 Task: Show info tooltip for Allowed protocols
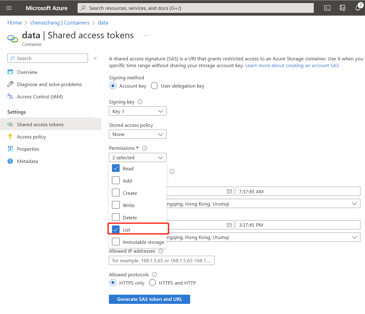[154, 274]
